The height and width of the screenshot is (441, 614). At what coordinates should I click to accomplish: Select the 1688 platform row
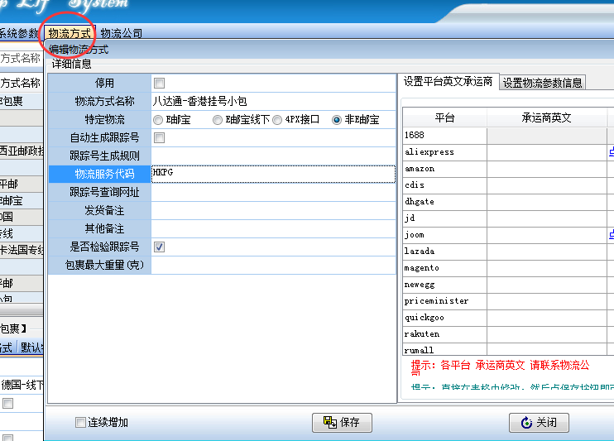(445, 136)
